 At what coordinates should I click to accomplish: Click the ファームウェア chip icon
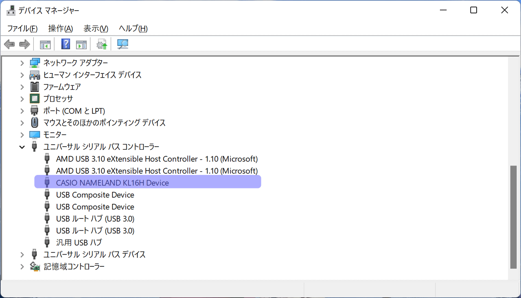click(35, 87)
